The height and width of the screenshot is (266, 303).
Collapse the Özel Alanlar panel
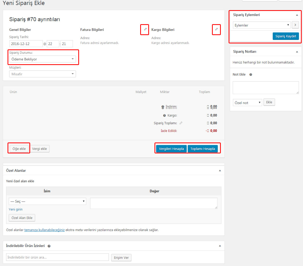click(220, 171)
